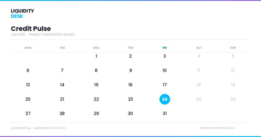Select Friday July 31
Viewport: 261px width, 137px height.
pos(165,114)
